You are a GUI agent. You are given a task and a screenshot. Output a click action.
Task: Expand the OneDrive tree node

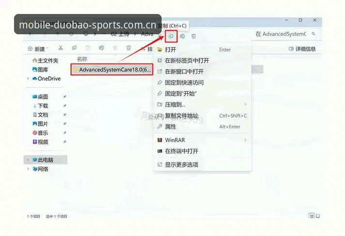28,78
